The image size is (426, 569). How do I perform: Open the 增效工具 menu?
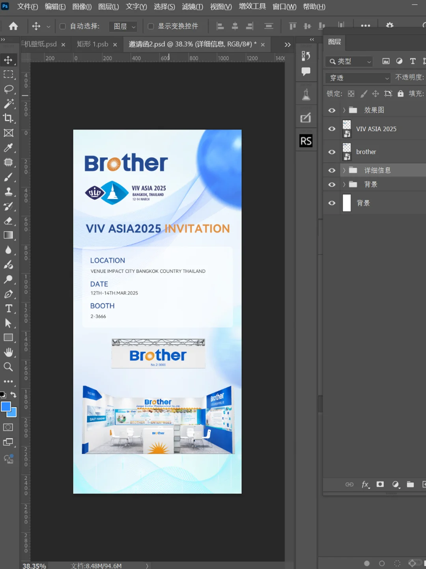pos(252,7)
